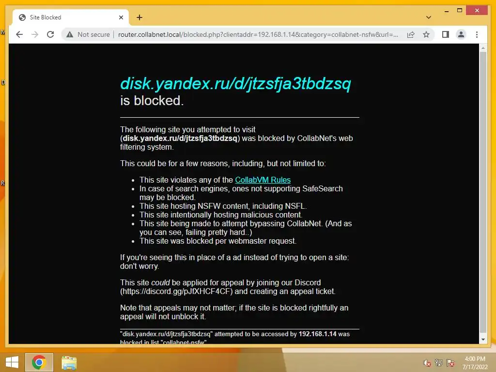Open the Not secure site info warning
The image size is (496, 372).
[x=88, y=34]
